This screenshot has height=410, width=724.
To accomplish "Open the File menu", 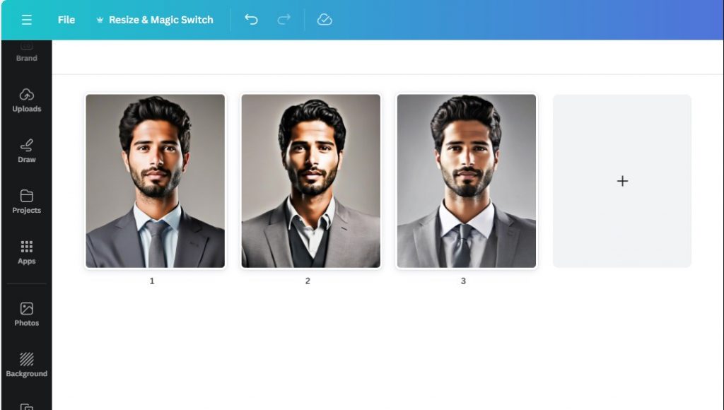I will coord(66,20).
